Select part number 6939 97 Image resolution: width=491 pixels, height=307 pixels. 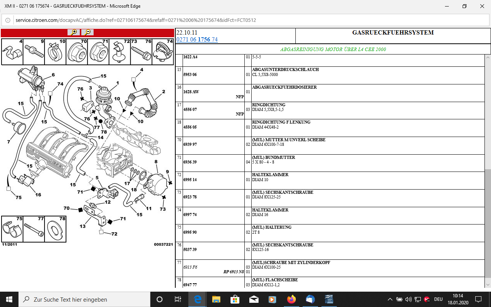[190, 145]
